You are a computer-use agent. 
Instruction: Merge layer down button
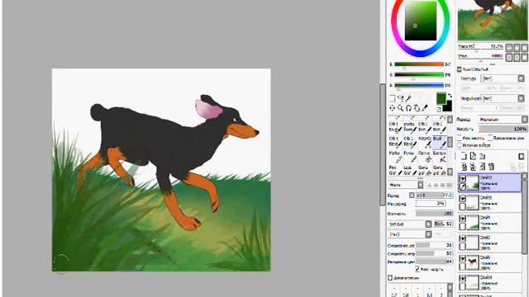473,167
